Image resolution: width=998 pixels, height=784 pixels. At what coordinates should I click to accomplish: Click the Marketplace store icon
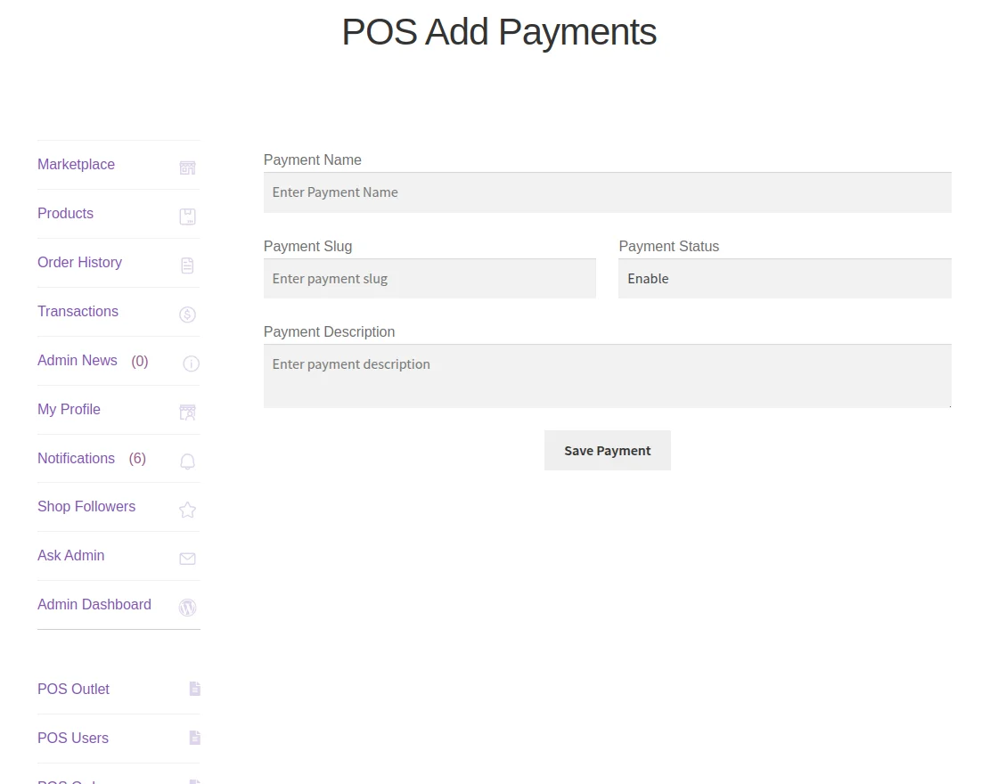click(187, 167)
